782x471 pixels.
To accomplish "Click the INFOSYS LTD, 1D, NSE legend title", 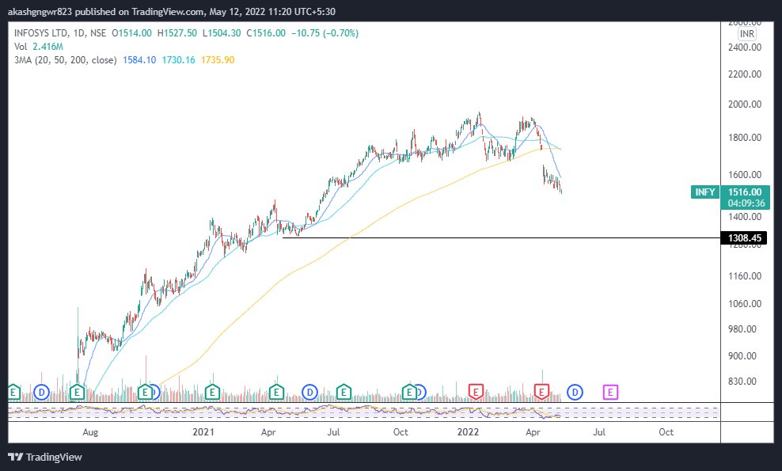I will (60, 33).
